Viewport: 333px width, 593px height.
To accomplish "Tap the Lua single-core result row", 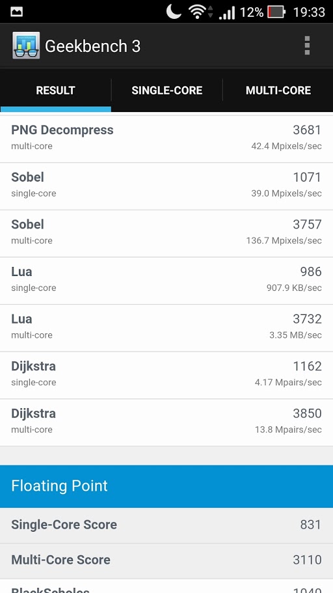I will coord(166,281).
